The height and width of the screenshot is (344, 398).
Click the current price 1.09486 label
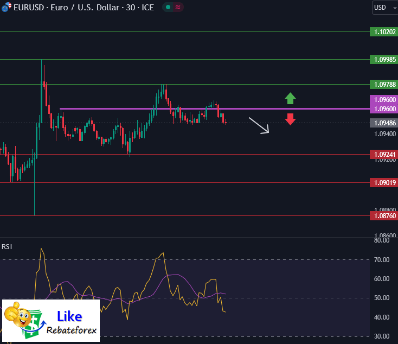(384, 123)
